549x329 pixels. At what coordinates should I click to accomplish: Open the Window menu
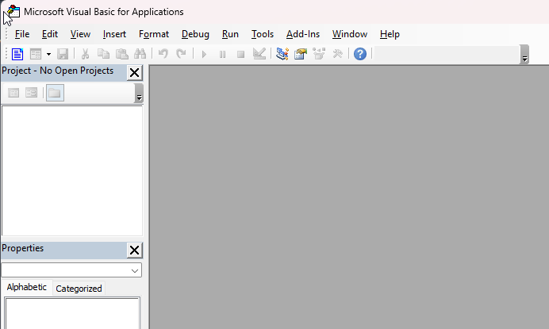[x=350, y=34]
